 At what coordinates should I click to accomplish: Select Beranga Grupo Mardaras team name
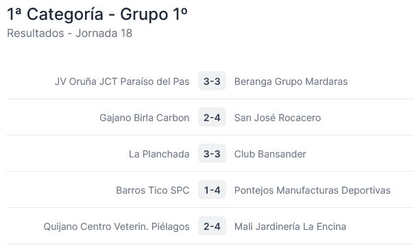pyautogui.click(x=291, y=81)
